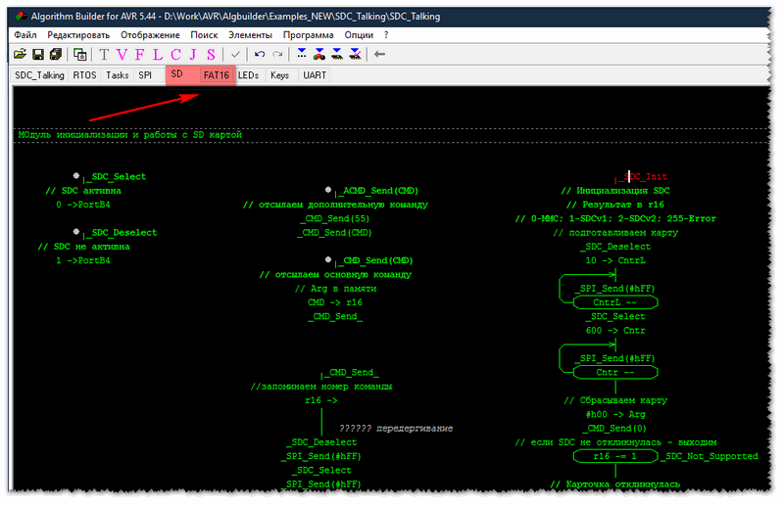Image resolution: width=784 pixels, height=505 pixels.
Task: Open the UART tab
Action: click(315, 74)
